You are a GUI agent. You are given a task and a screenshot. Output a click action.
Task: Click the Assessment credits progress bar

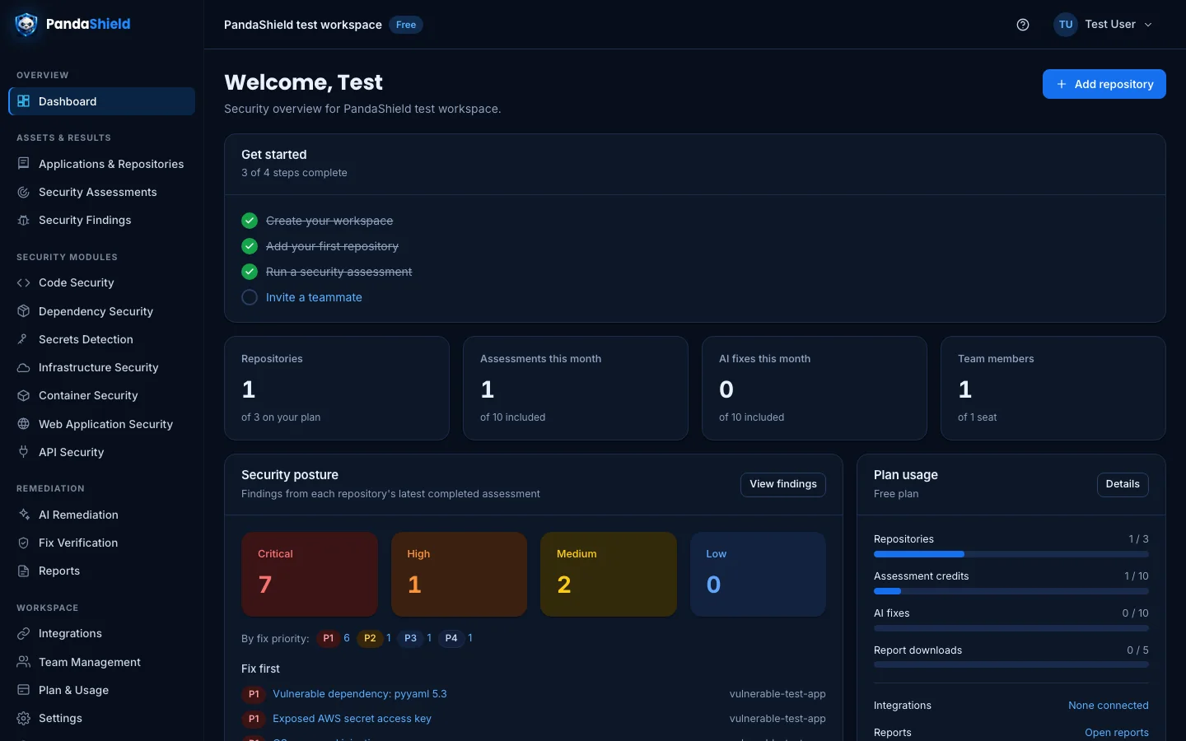pos(1011,591)
